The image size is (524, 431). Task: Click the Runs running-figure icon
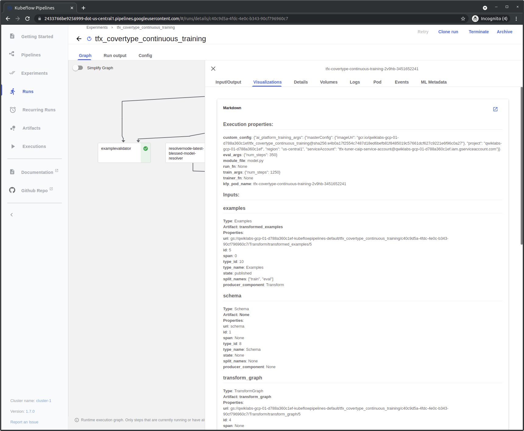tap(12, 92)
